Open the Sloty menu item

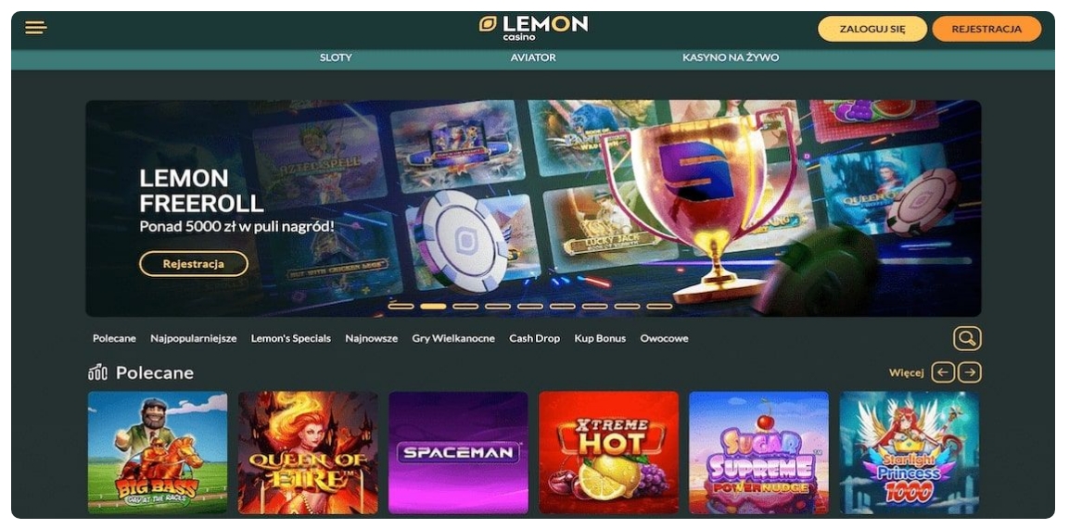337,57
